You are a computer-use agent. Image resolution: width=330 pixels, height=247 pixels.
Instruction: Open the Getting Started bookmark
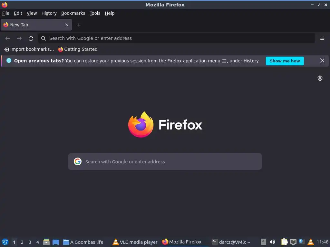tap(78, 49)
